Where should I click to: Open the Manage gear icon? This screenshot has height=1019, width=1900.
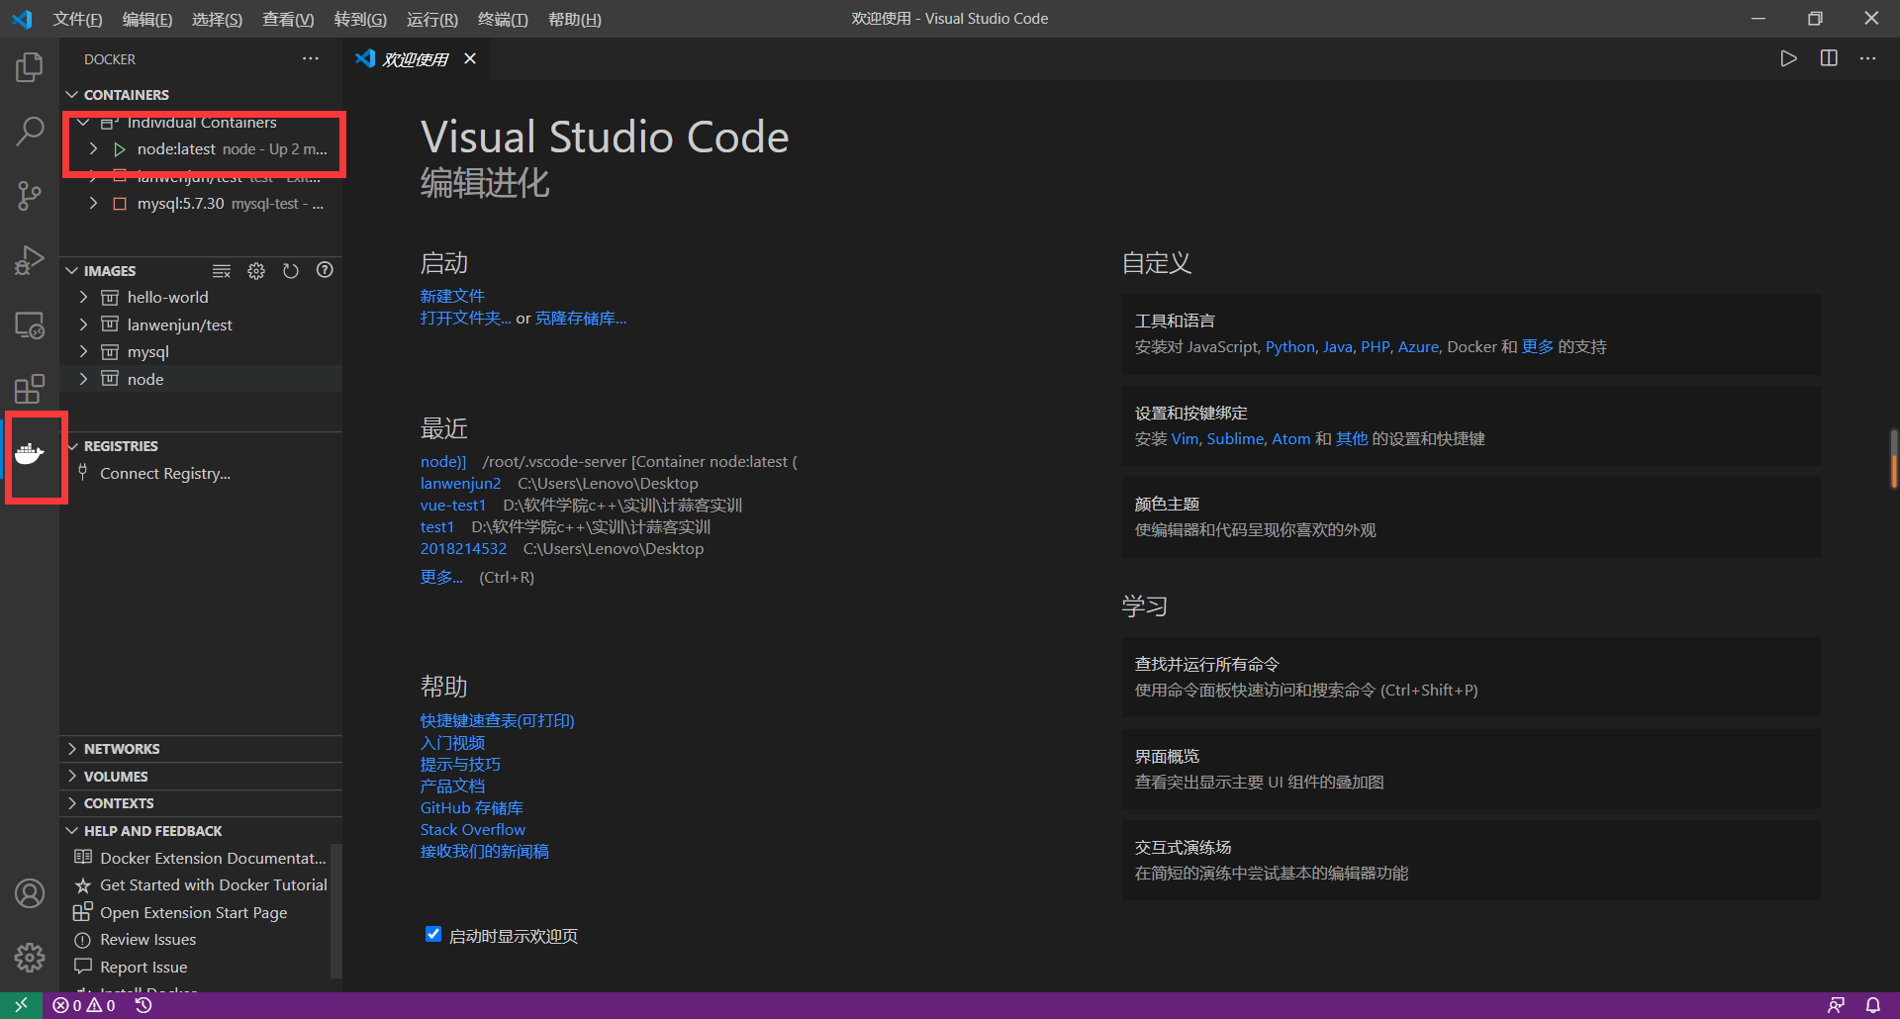pyautogui.click(x=30, y=957)
